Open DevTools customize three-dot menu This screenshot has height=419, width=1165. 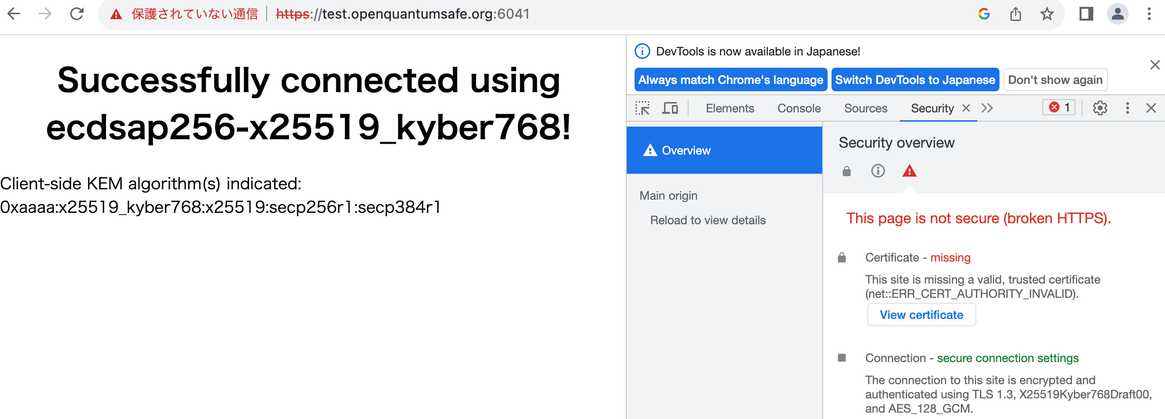click(1127, 108)
